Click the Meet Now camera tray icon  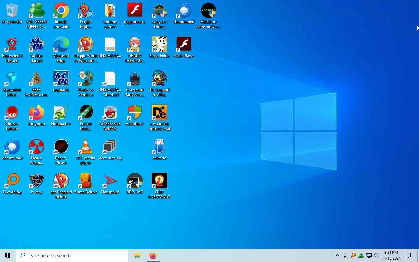(x=345, y=255)
